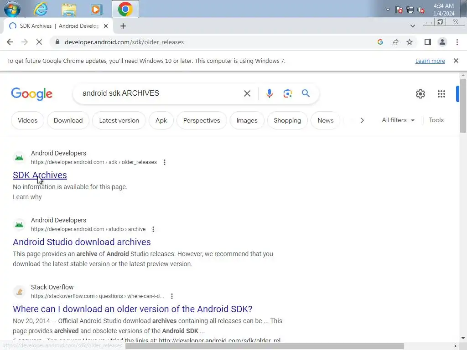Open options for Android Studio archive result
This screenshot has height=350, width=467.
153,229
